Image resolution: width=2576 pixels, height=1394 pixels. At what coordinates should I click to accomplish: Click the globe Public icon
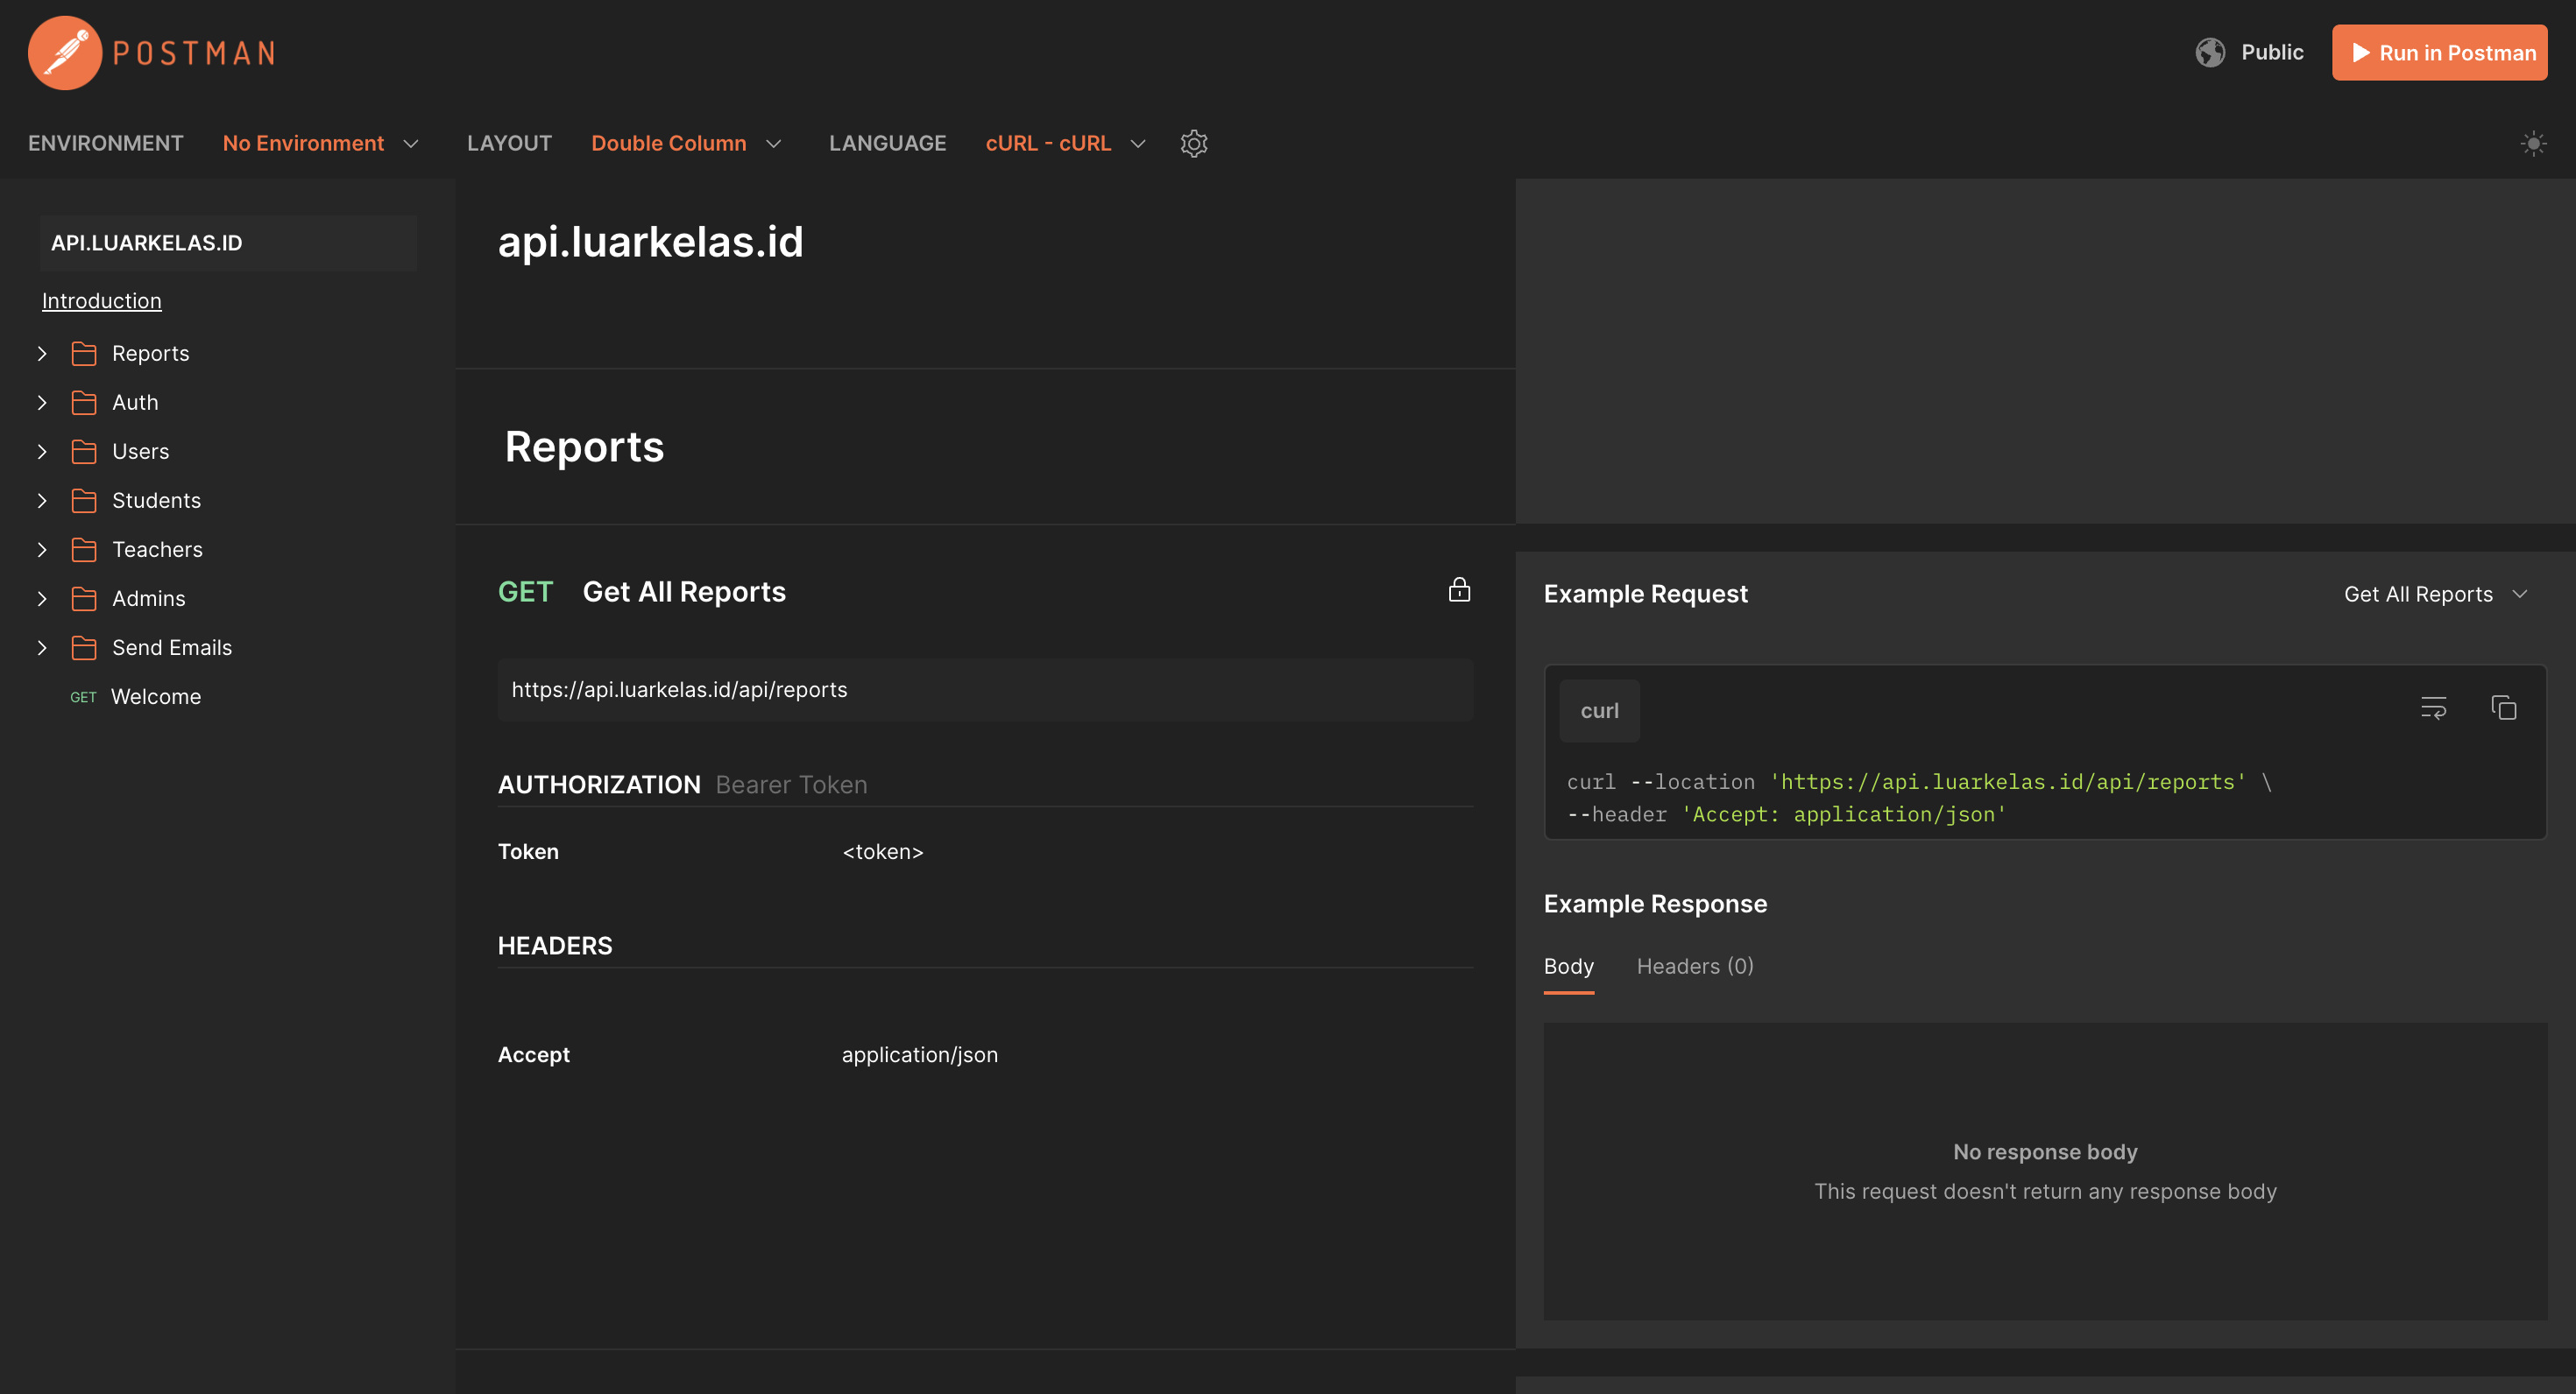coord(2209,53)
